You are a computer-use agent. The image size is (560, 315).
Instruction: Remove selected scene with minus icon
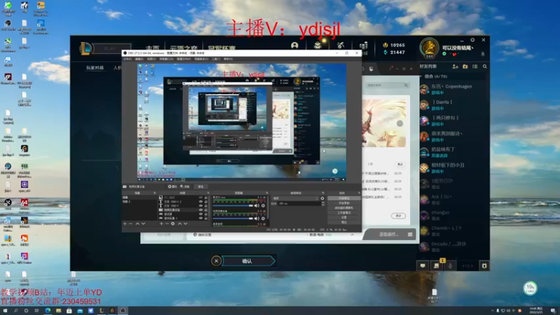(131, 223)
